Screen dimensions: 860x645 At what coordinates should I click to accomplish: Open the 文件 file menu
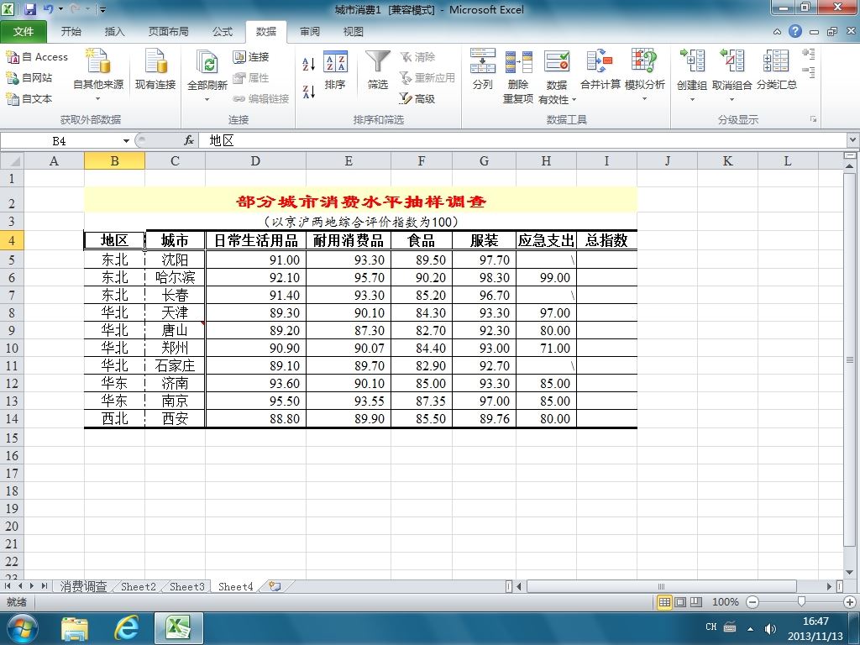click(24, 32)
